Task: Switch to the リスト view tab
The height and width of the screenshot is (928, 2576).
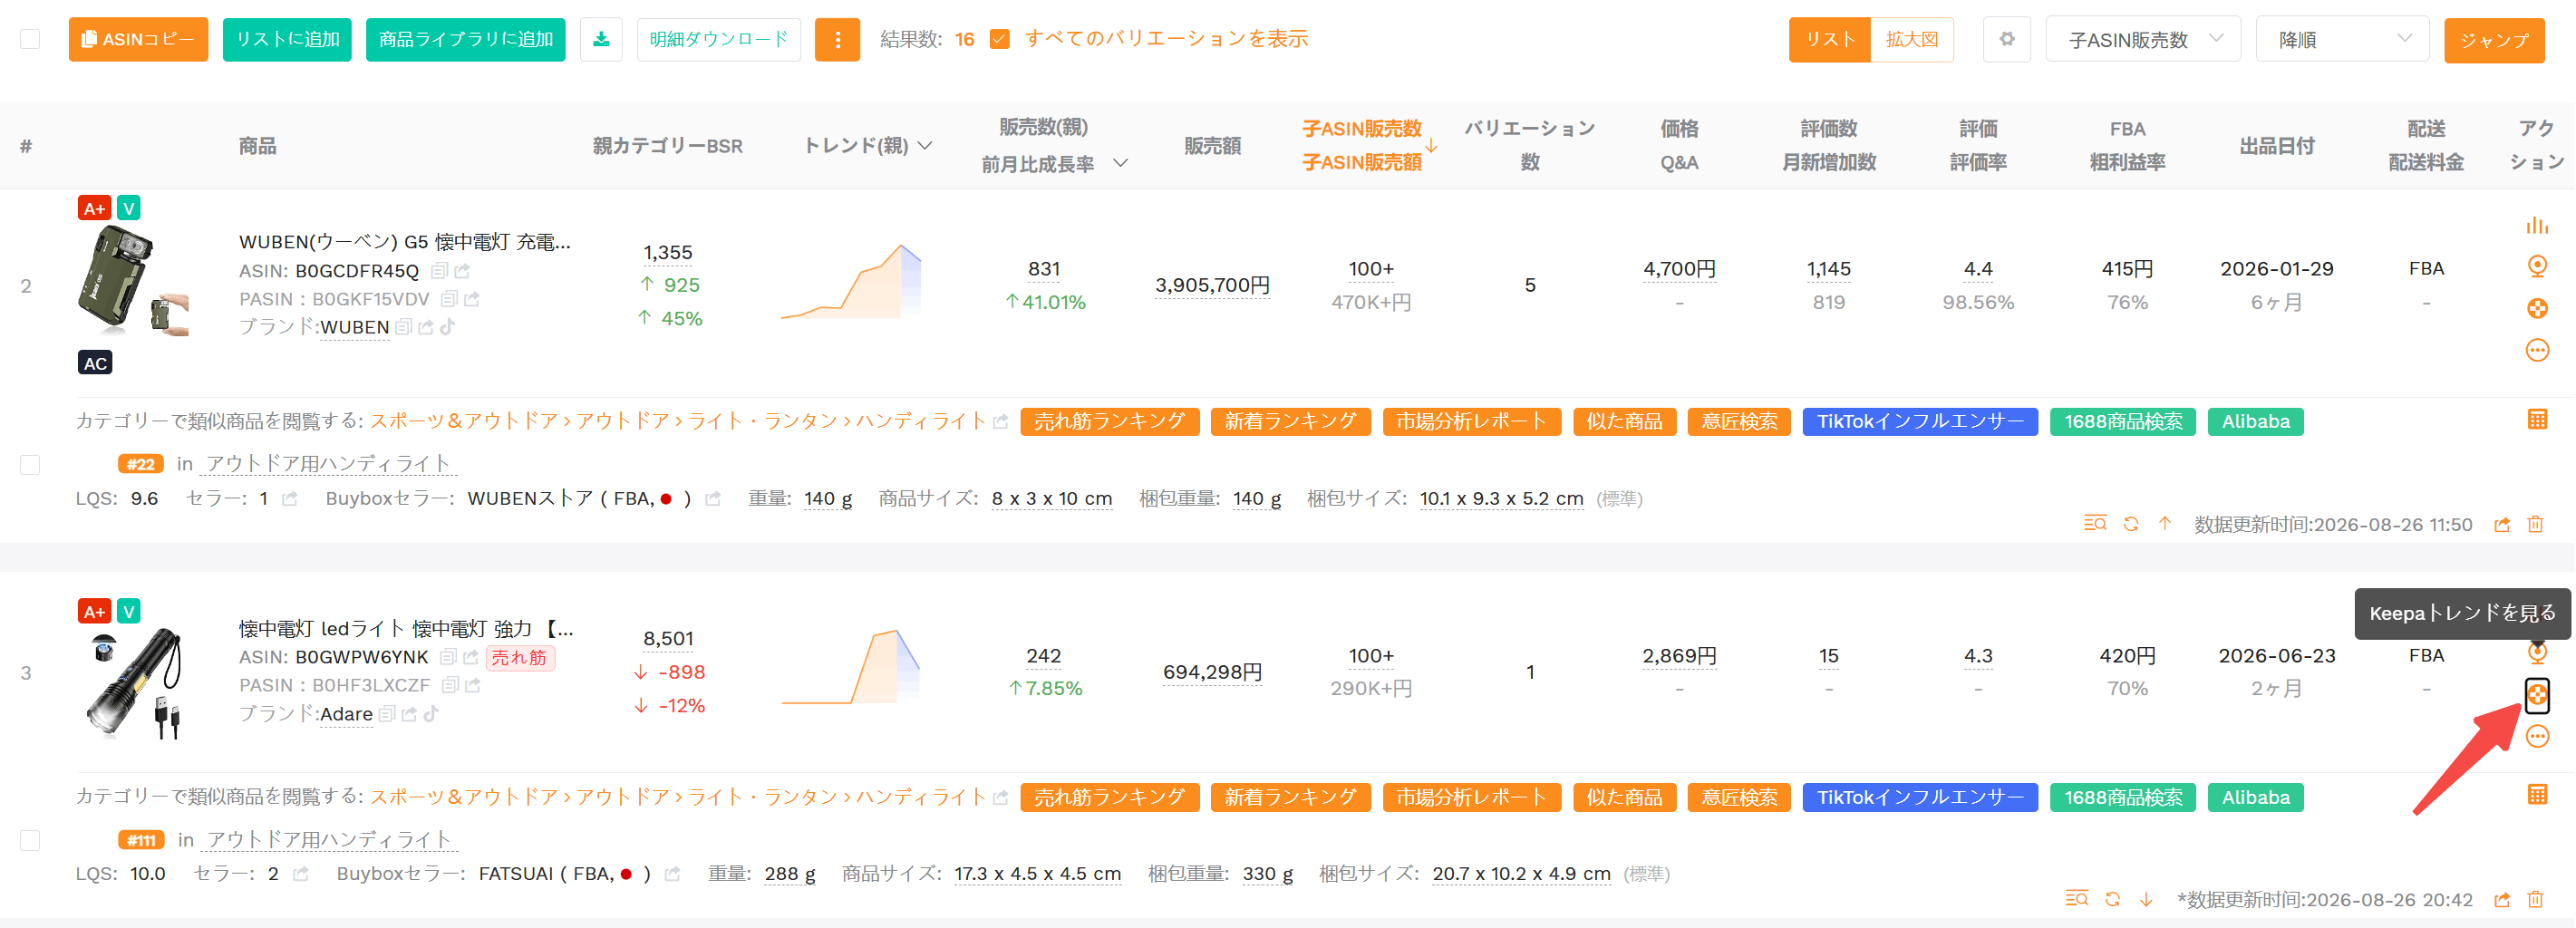Action: point(1829,39)
